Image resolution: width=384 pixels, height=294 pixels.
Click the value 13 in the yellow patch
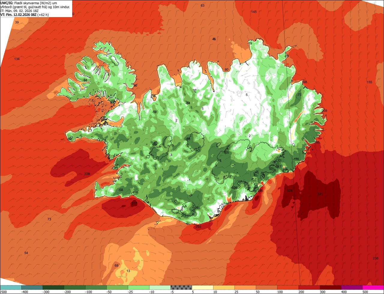click(128, 271)
